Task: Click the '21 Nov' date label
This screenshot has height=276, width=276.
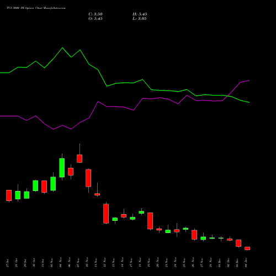Action: tap(167, 263)
